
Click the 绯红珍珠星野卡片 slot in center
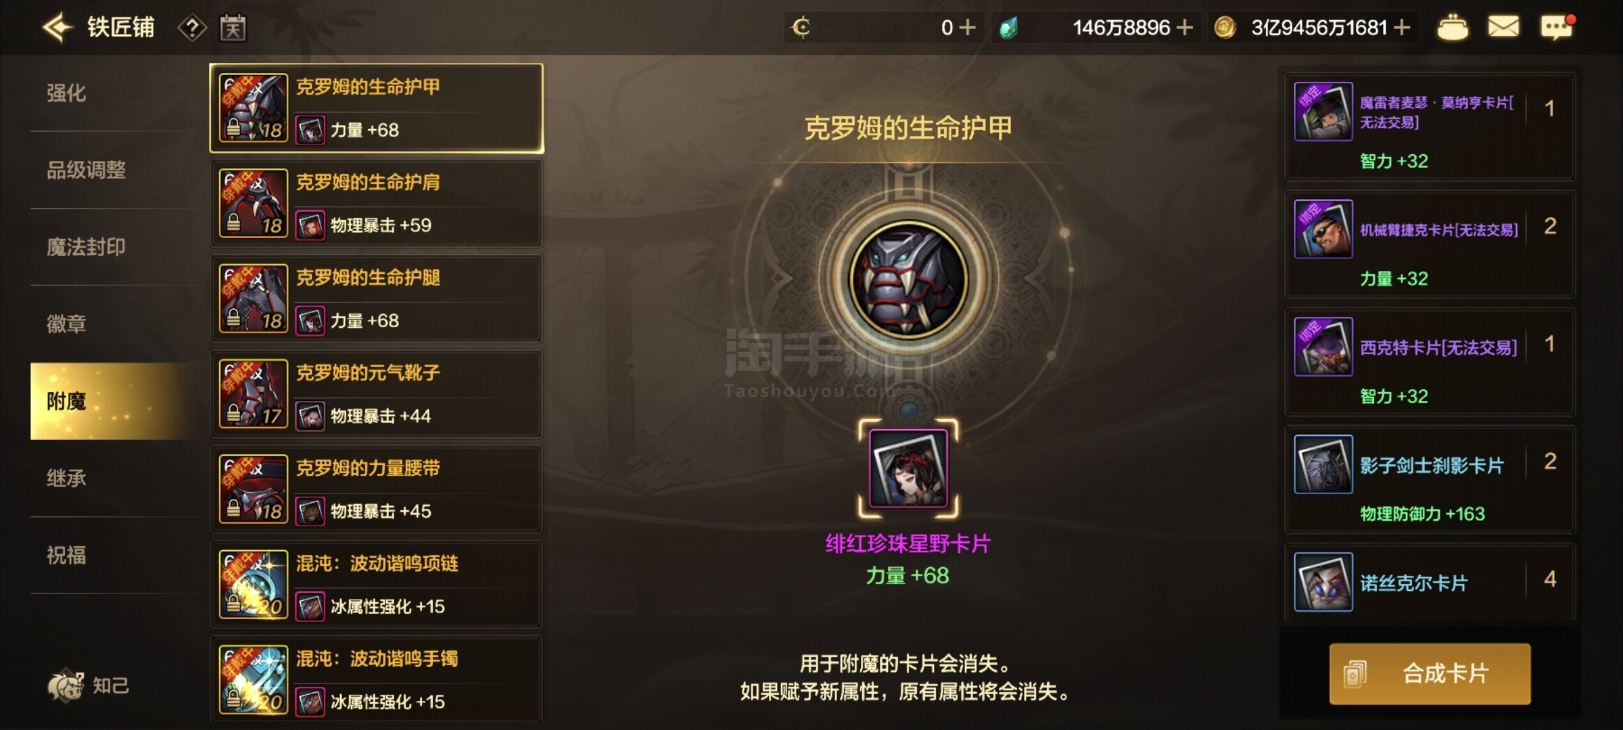tap(908, 468)
